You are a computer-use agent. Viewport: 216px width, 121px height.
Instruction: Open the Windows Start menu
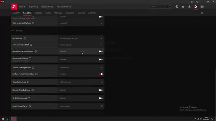click(3, 119)
